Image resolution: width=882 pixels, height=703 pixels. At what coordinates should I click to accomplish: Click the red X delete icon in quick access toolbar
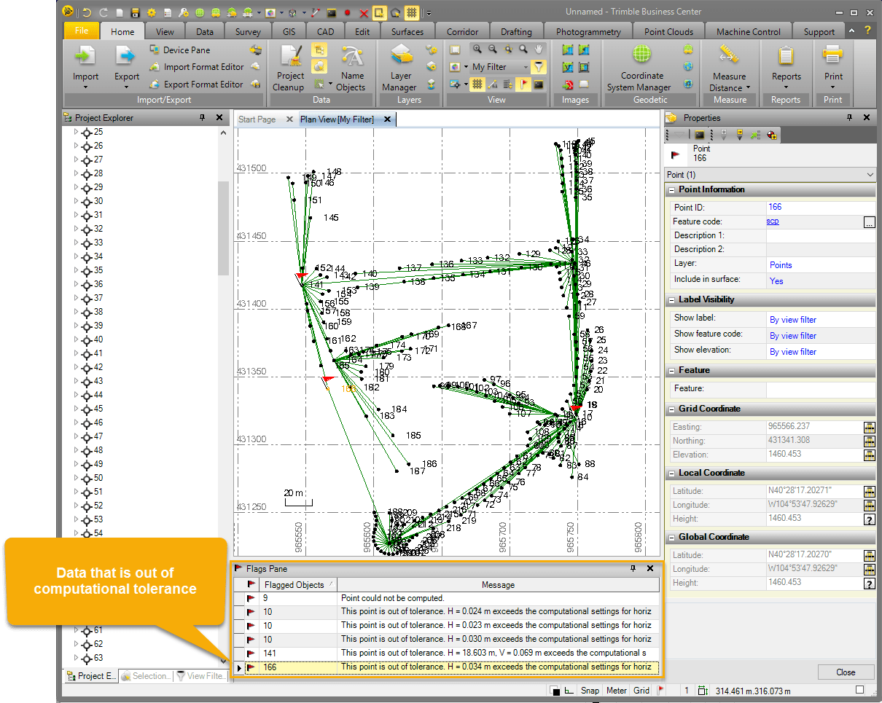[x=363, y=12]
